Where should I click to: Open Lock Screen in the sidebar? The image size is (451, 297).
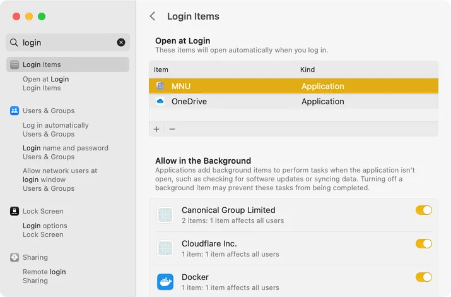click(43, 211)
